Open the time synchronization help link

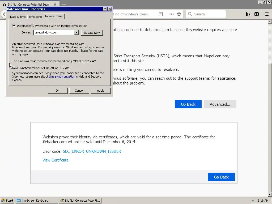click(62, 76)
